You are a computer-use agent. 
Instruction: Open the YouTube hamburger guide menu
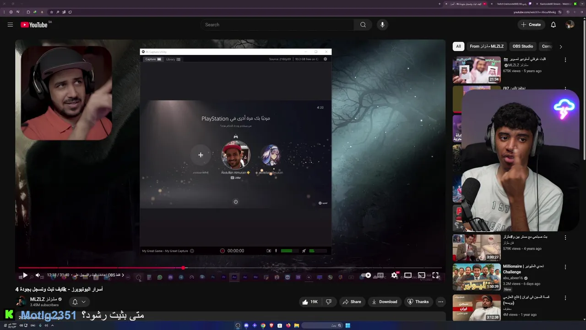point(10,25)
